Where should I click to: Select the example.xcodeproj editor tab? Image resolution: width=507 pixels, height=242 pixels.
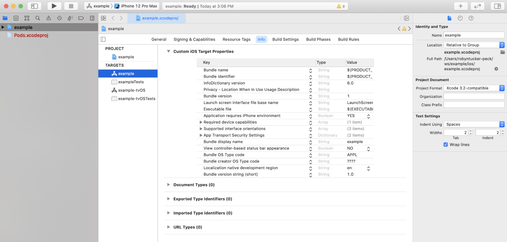point(157,18)
